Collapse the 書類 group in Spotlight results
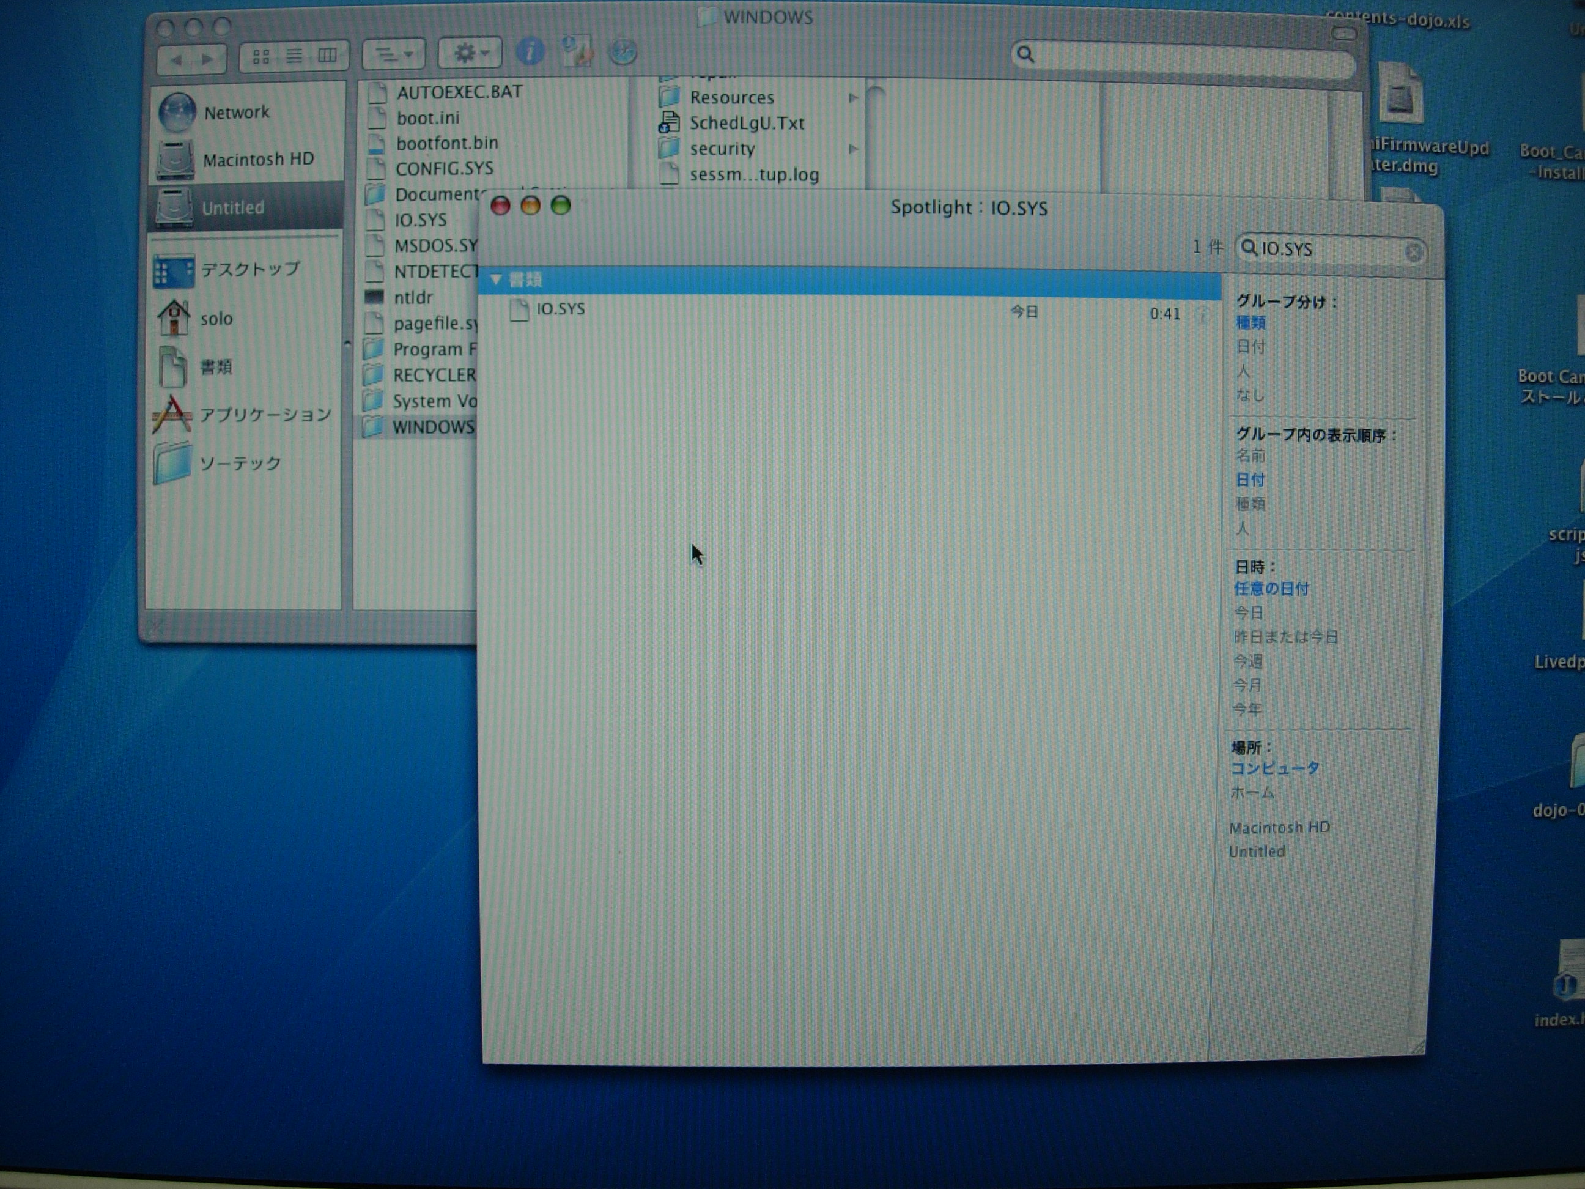The height and width of the screenshot is (1189, 1585). [496, 280]
